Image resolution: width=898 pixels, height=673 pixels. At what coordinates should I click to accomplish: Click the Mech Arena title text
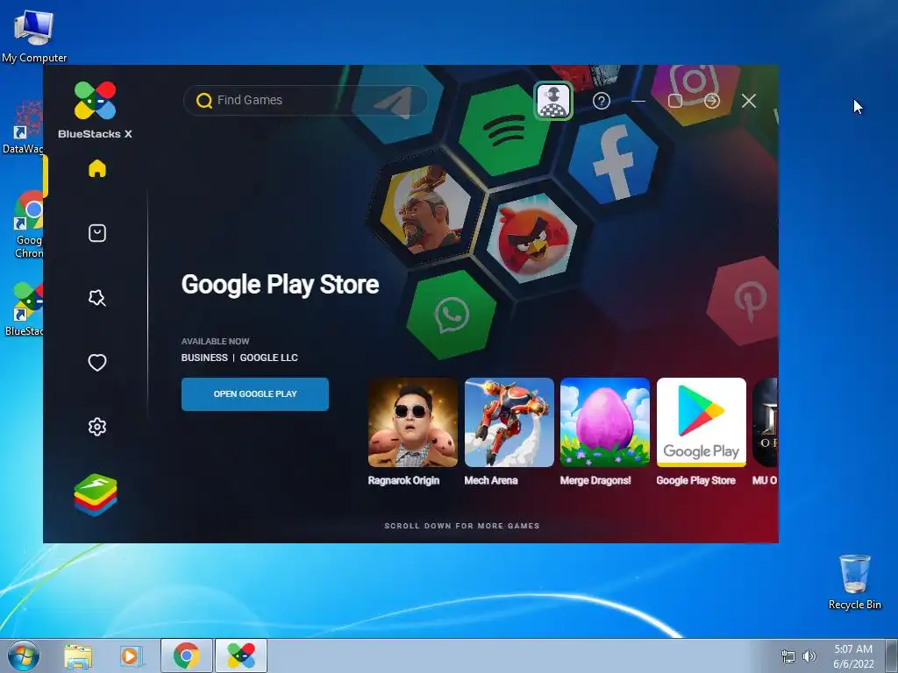(x=491, y=480)
